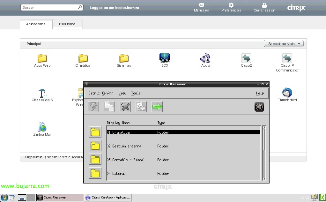Viewport: 326px width, 202px height.
Task: Click Citrix XenApp - Aplicaci... taskbar button
Action: (108, 198)
